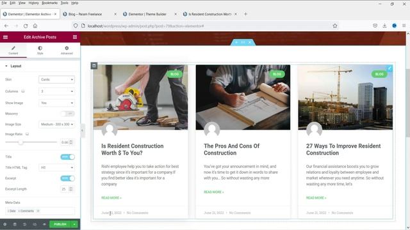Open the Title HTML Tag dropdown
The image size is (410, 230).
tap(56, 167)
